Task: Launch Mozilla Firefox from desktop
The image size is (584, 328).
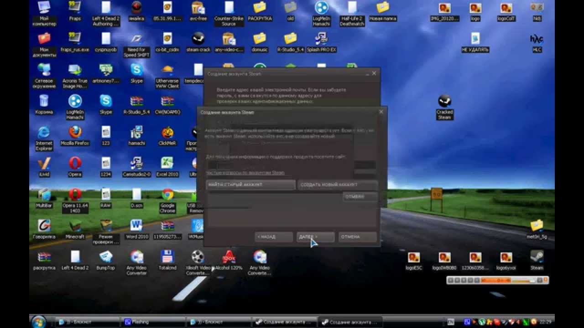Action: pyautogui.click(x=75, y=136)
